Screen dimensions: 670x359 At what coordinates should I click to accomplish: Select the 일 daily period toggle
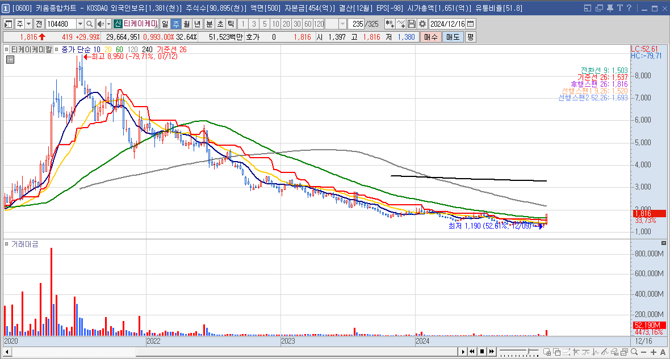165,24
